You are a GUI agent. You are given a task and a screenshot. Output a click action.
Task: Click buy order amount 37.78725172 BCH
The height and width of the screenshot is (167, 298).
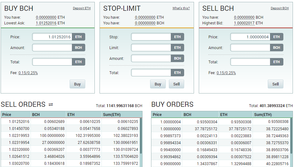(x=206, y=129)
